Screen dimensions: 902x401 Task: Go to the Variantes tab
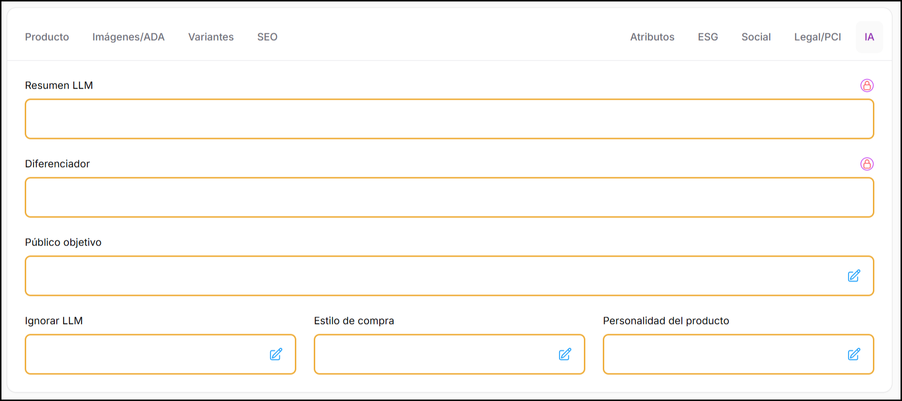click(x=211, y=37)
